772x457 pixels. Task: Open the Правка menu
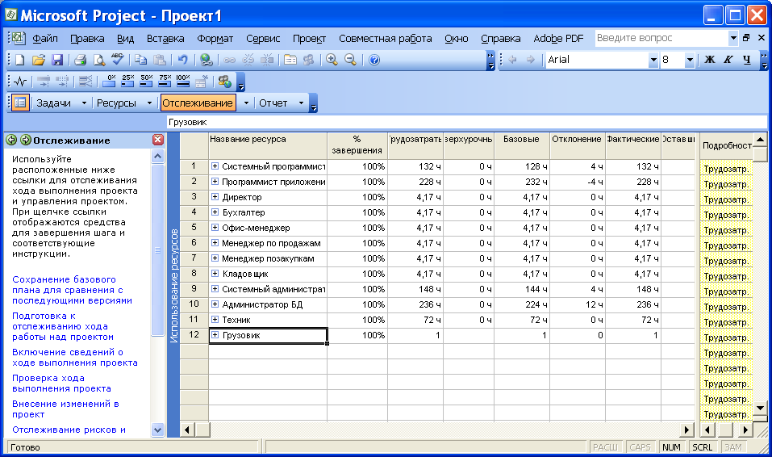coord(87,39)
